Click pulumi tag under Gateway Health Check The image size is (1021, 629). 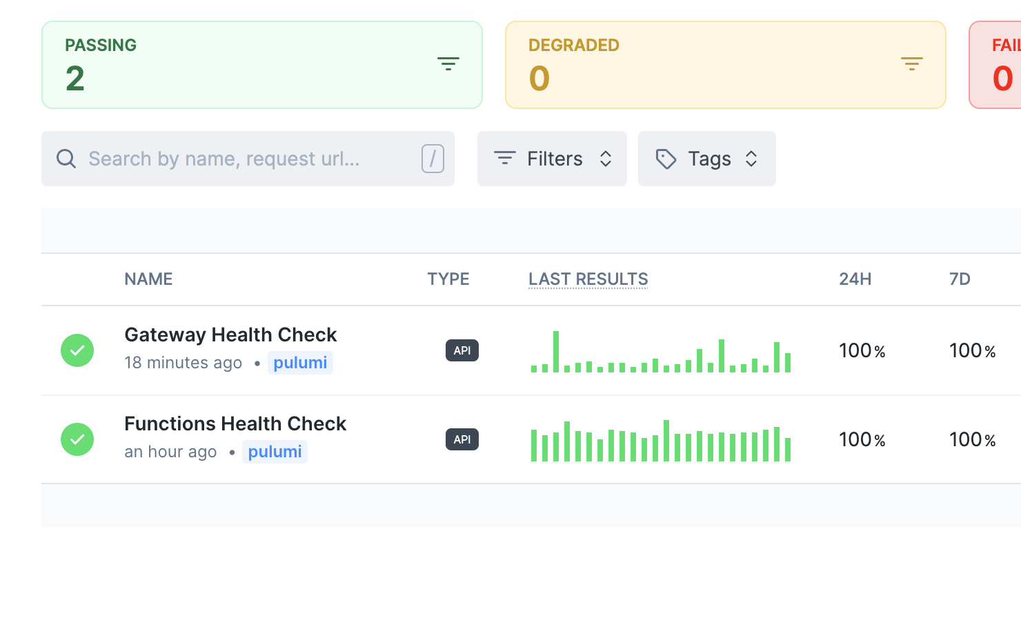pyautogui.click(x=300, y=363)
